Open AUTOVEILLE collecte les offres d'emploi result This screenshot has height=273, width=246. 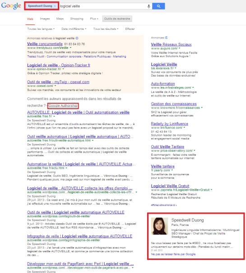80,188
